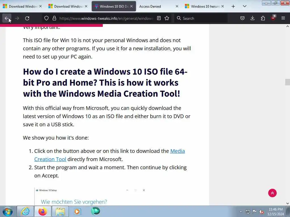Screen dimensions: 290x217
Task: Click the Firefox taskbar icon
Action: click(x=42, y=211)
